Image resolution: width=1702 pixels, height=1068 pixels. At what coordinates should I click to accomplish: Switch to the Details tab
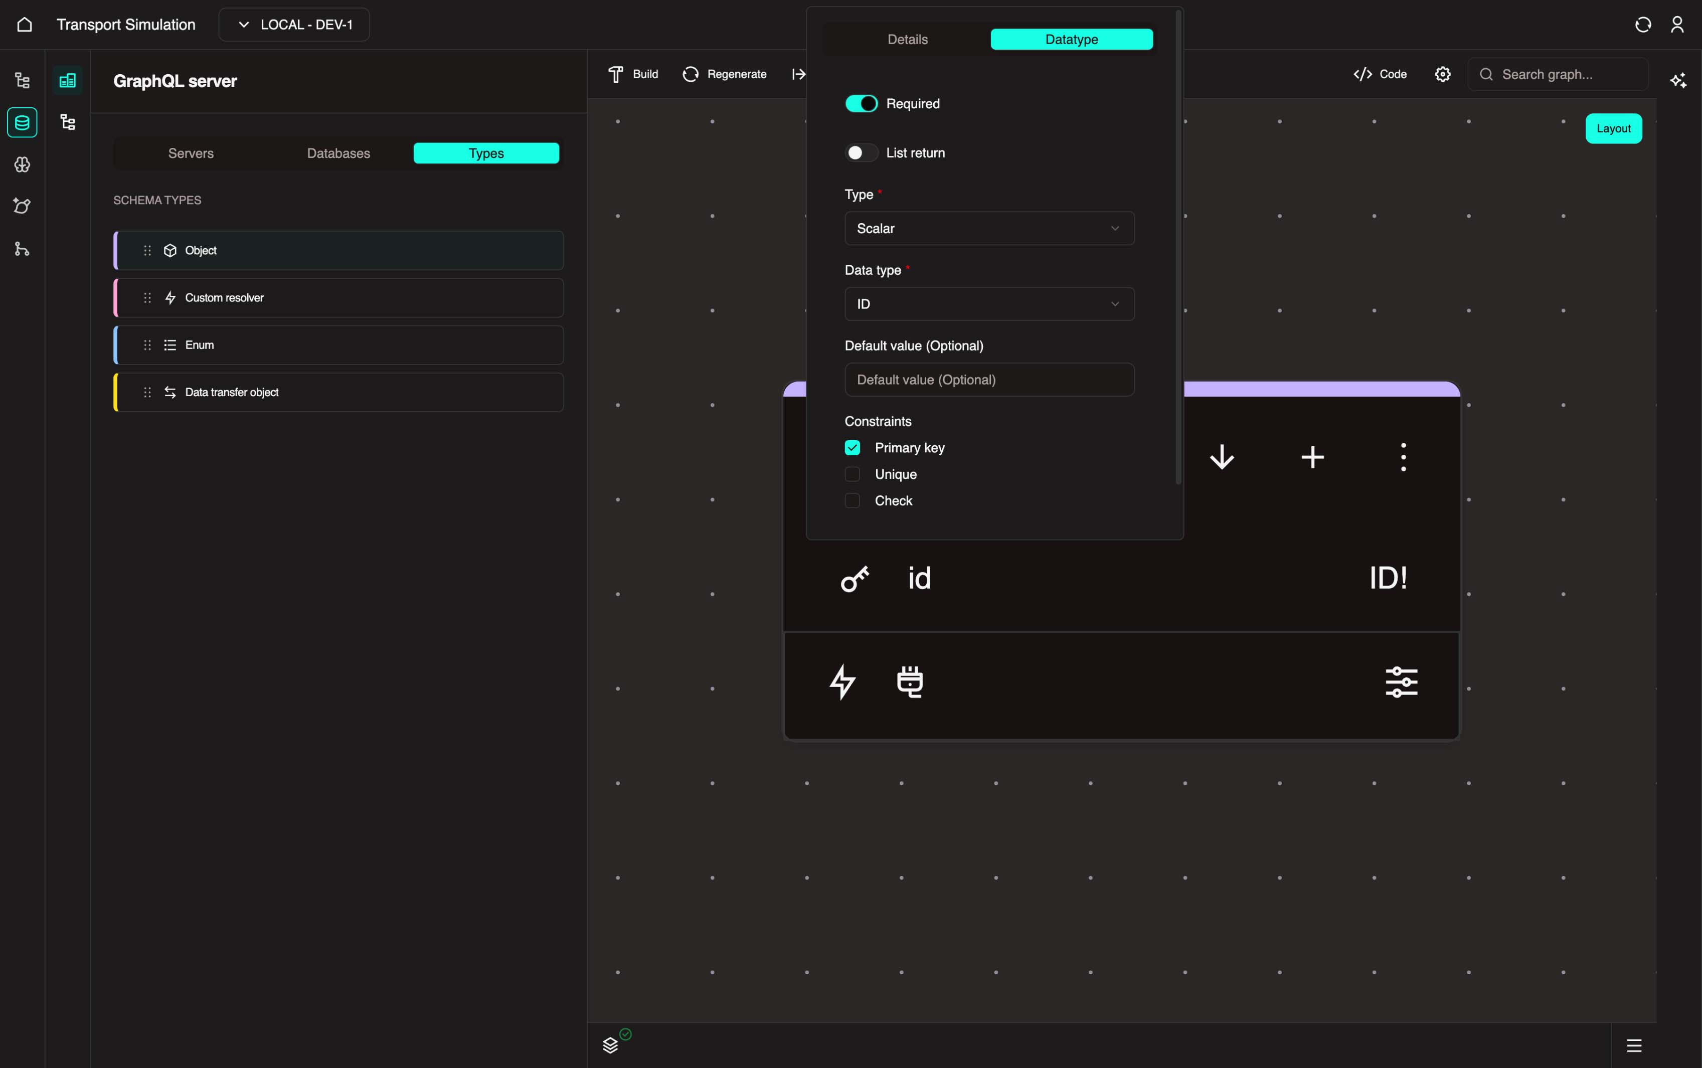click(x=908, y=40)
